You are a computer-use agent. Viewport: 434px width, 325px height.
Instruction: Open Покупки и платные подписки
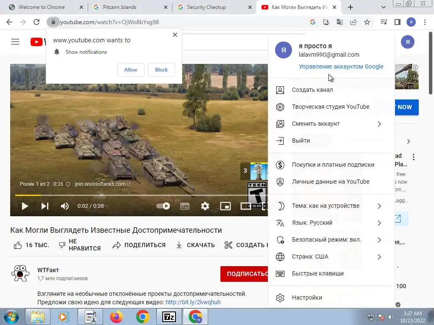(331, 165)
